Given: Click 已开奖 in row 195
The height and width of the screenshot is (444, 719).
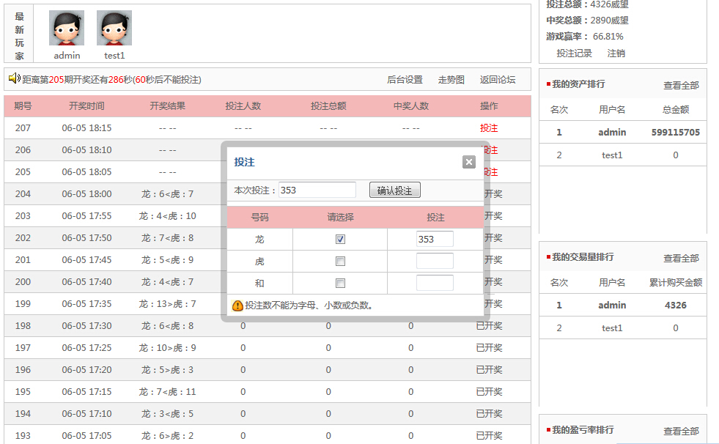Looking at the screenshot, I should [x=489, y=392].
